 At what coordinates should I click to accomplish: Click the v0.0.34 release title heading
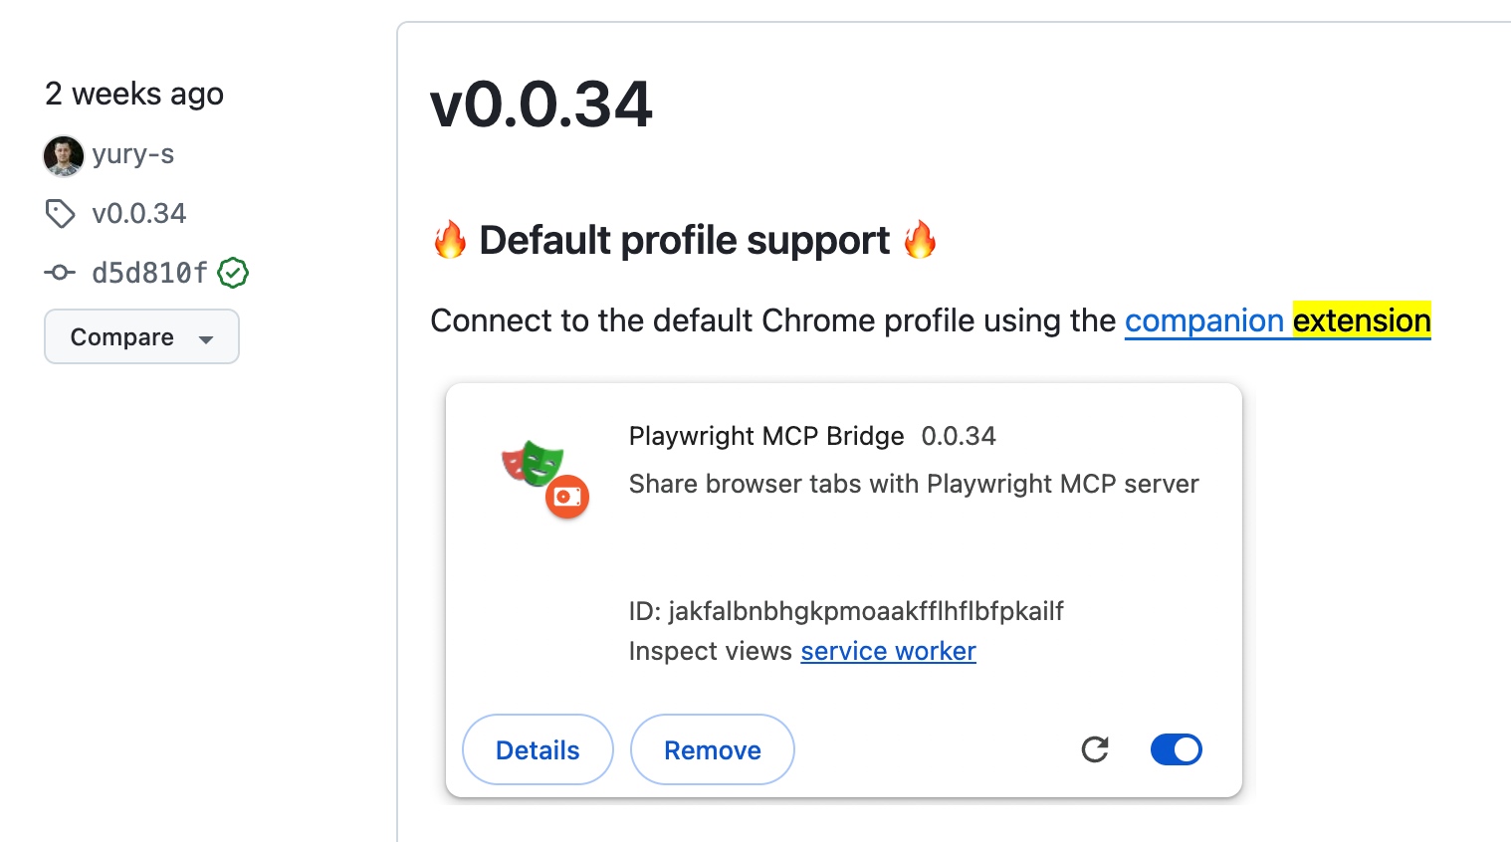(x=540, y=105)
